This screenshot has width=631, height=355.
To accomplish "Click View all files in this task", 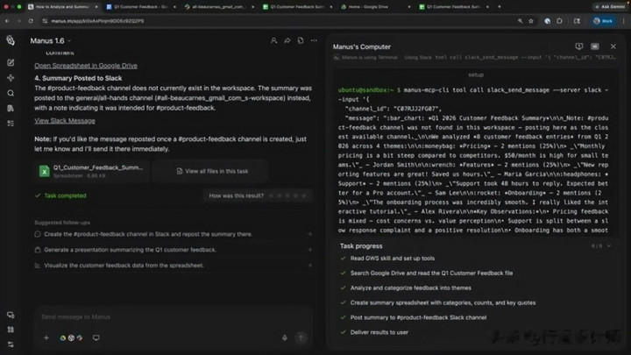I will (x=210, y=171).
